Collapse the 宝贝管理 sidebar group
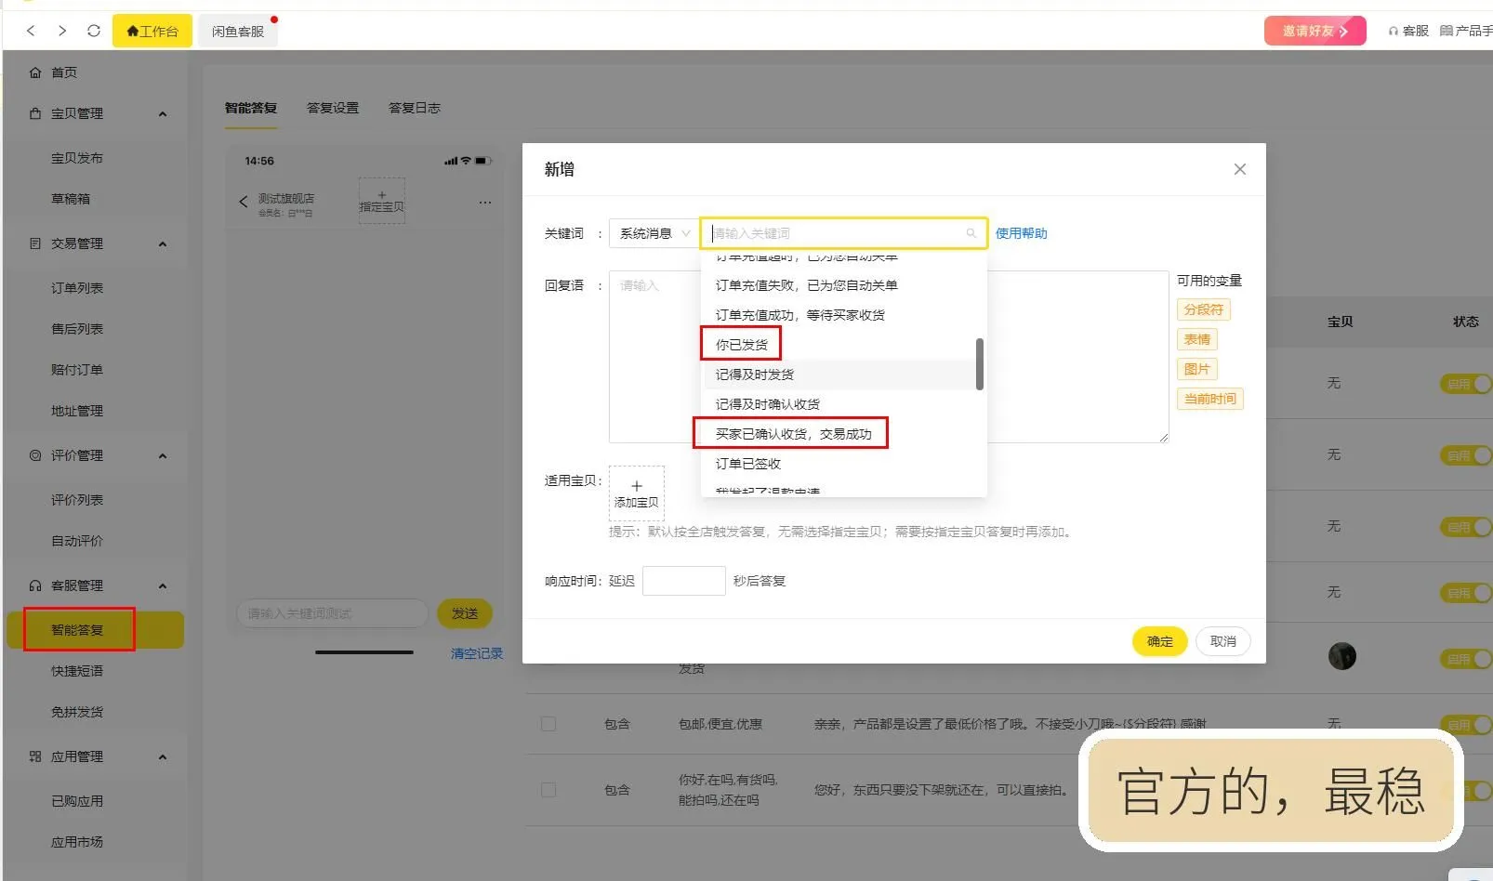Screen dimensions: 1493x881 pos(163,113)
